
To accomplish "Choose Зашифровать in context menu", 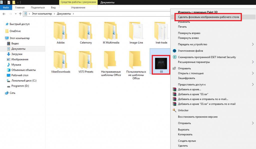I will (x=186, y=78).
